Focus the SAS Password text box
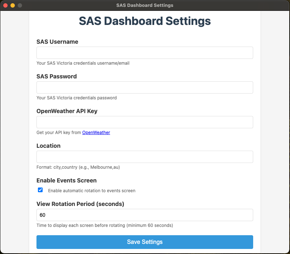Screen dimensions: 290x254 144,87
